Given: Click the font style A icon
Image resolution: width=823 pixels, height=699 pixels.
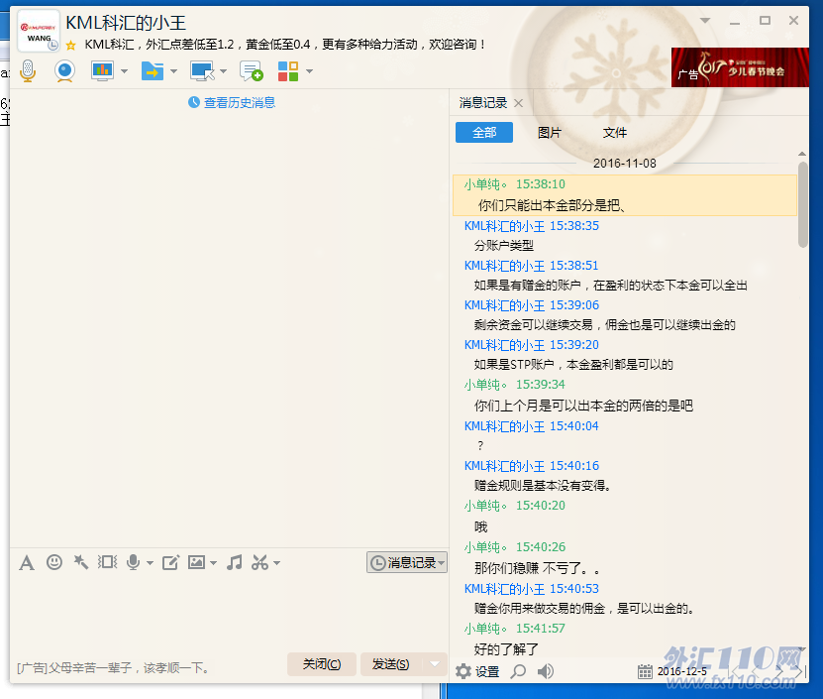Looking at the screenshot, I should pos(27,562).
